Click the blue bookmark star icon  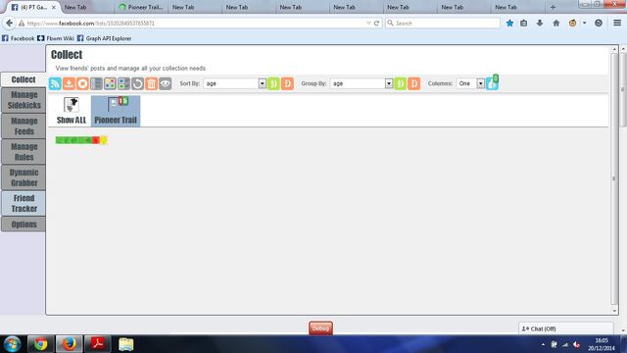click(509, 24)
